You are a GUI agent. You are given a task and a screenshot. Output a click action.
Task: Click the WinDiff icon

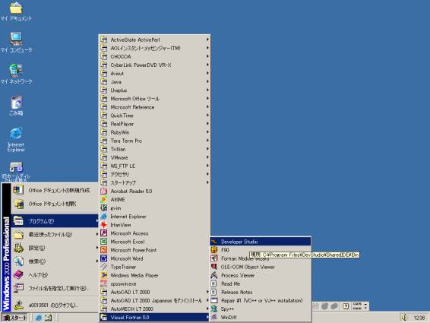[214, 317]
